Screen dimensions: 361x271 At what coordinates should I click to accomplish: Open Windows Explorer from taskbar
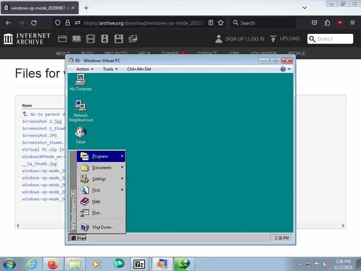tap(75, 264)
